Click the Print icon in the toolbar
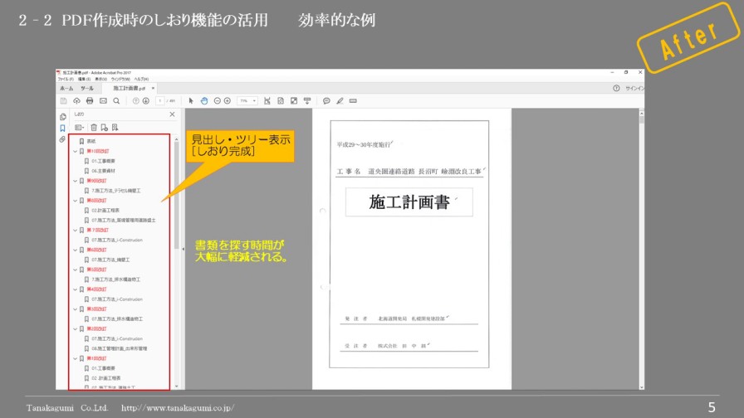Viewport: 744px width, 418px height. [90, 100]
